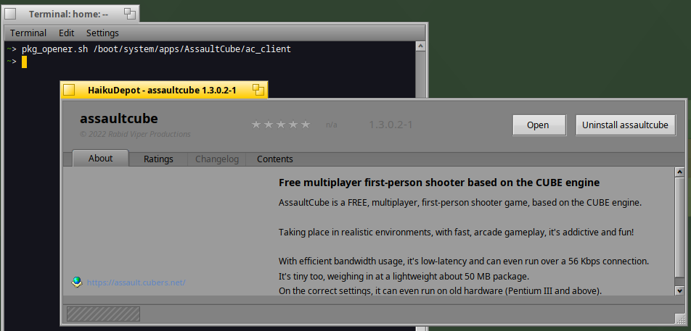Click the HaikuDepot window close box
The image size is (691, 331).
click(x=69, y=90)
